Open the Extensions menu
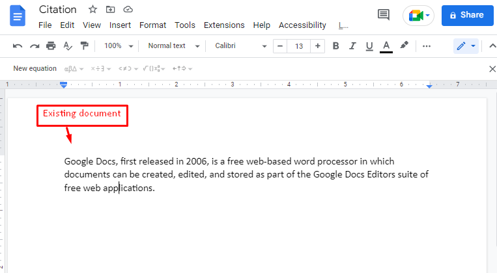The image size is (497, 273). click(224, 25)
